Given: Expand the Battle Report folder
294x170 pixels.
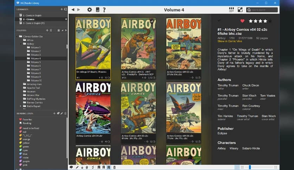Looking at the screenshot, I should point(20,106).
